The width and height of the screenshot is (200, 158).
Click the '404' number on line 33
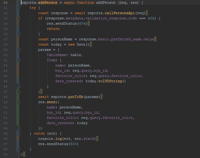tap(151, 18)
